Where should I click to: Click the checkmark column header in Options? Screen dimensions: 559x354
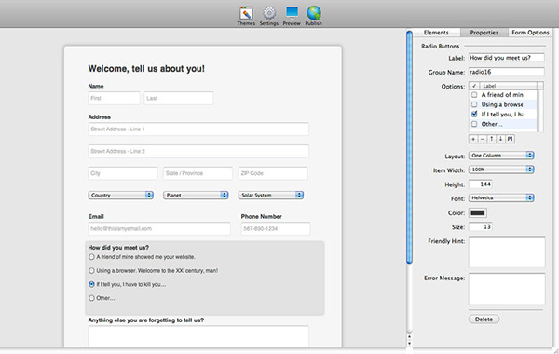[x=474, y=86]
